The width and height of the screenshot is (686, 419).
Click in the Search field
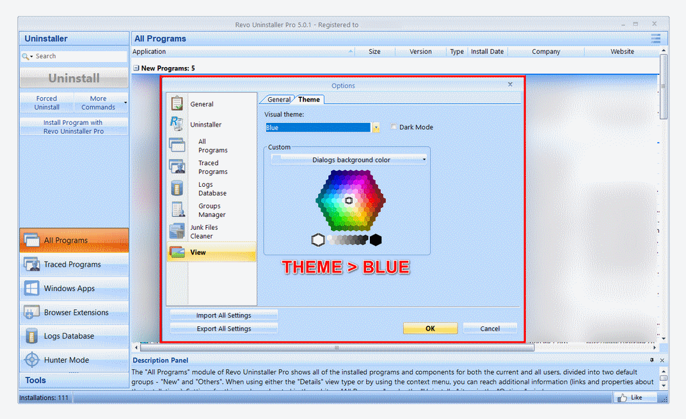click(x=81, y=56)
